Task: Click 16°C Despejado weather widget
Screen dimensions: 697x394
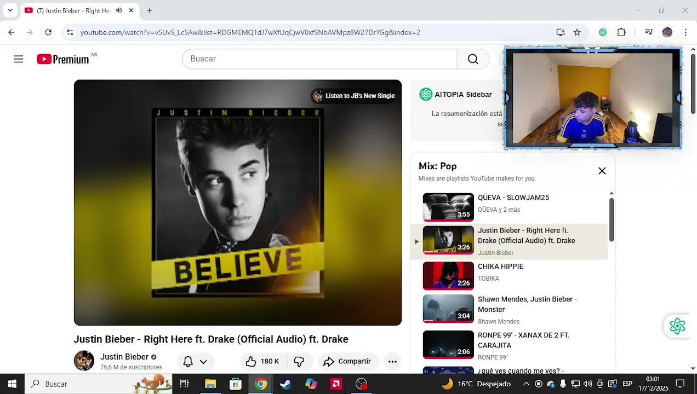Action: click(x=476, y=384)
